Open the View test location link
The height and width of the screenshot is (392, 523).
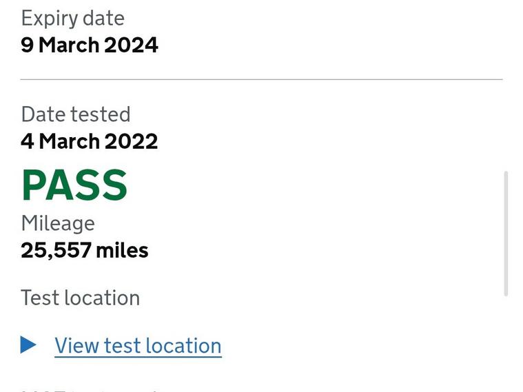click(138, 345)
